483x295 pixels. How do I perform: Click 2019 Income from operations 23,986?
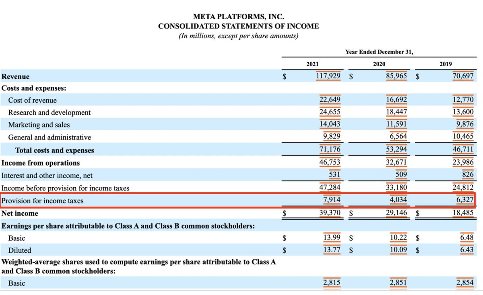coord(463,162)
